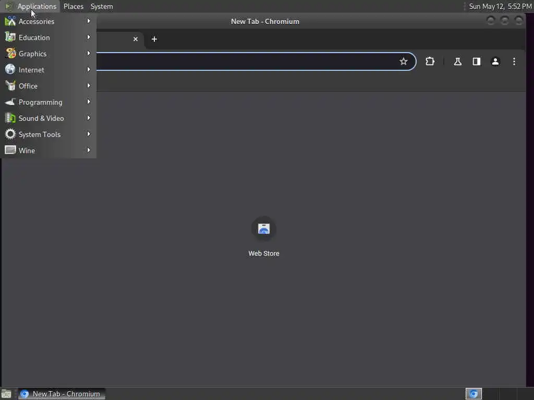Open Chrome Labs flask icon

(458, 61)
